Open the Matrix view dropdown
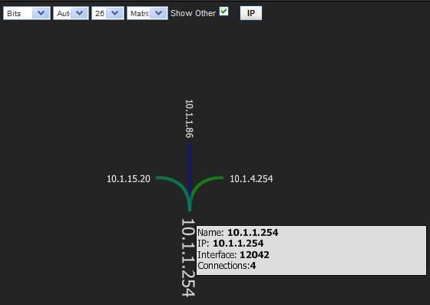430x305 pixels. point(147,13)
